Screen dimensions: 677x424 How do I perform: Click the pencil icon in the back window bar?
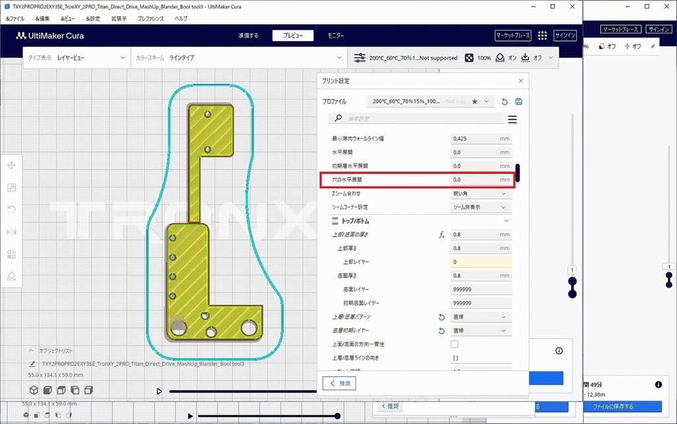[x=653, y=46]
